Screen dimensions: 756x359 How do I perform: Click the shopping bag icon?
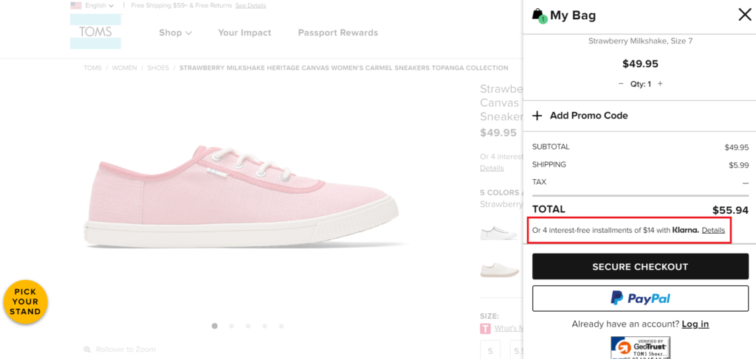[538, 15]
